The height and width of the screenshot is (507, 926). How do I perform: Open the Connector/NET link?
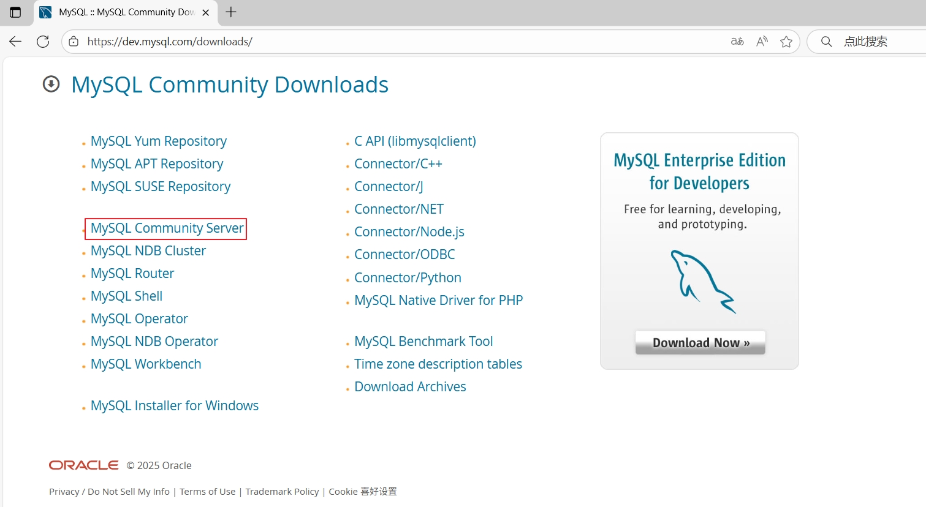point(399,209)
